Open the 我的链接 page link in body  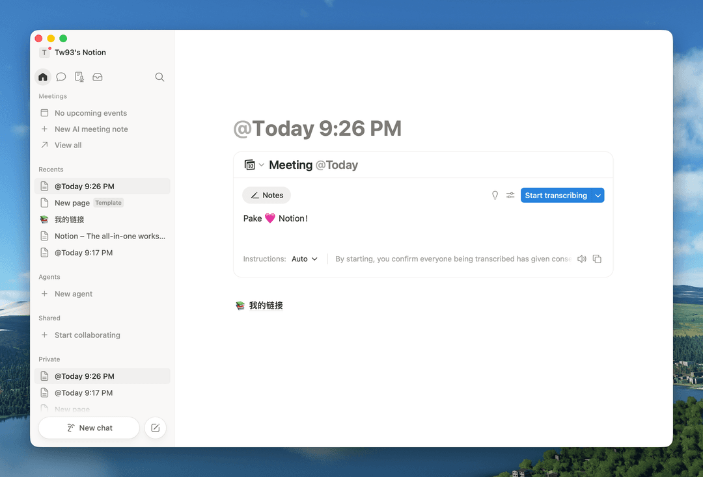[x=266, y=305]
